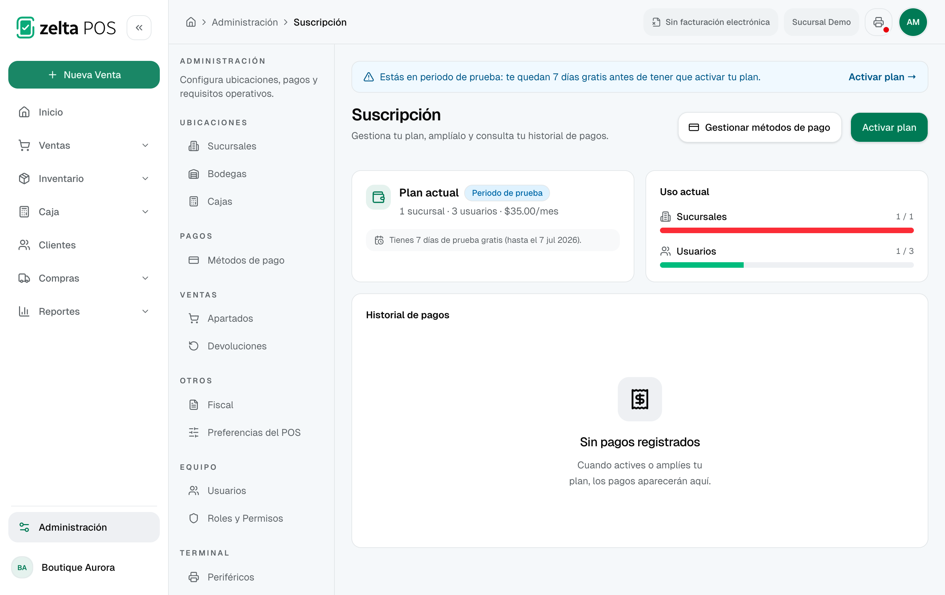Open the AM user avatar
Image resolution: width=945 pixels, height=595 pixels.
[913, 22]
